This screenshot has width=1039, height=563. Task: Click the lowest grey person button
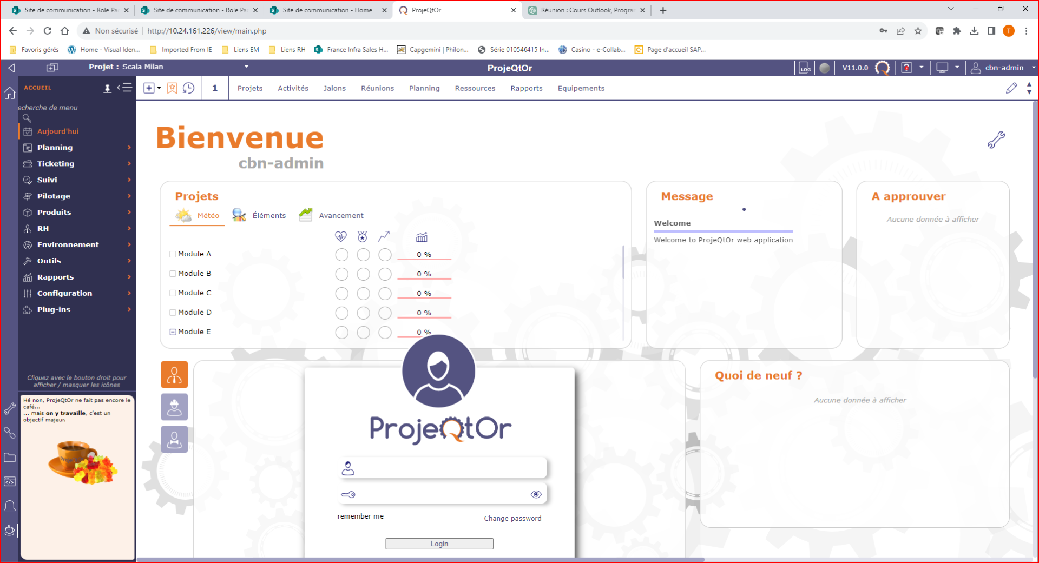coord(174,439)
